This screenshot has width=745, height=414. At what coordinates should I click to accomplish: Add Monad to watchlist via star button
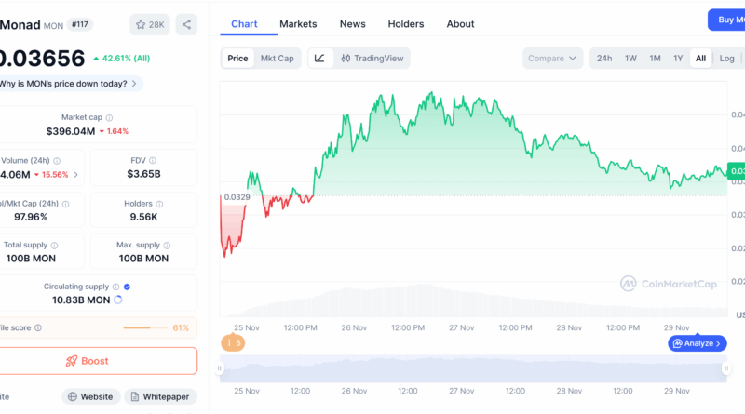(x=151, y=25)
